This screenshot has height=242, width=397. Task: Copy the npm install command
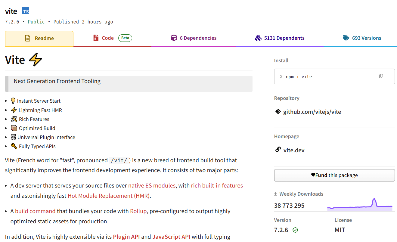pyautogui.click(x=381, y=76)
